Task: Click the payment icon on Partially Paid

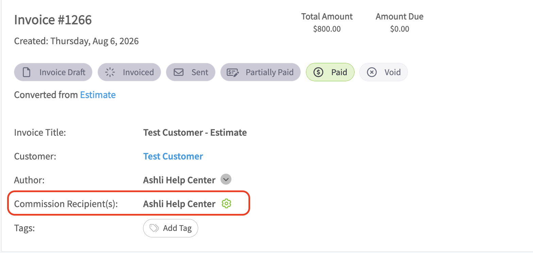Action: coord(233,72)
